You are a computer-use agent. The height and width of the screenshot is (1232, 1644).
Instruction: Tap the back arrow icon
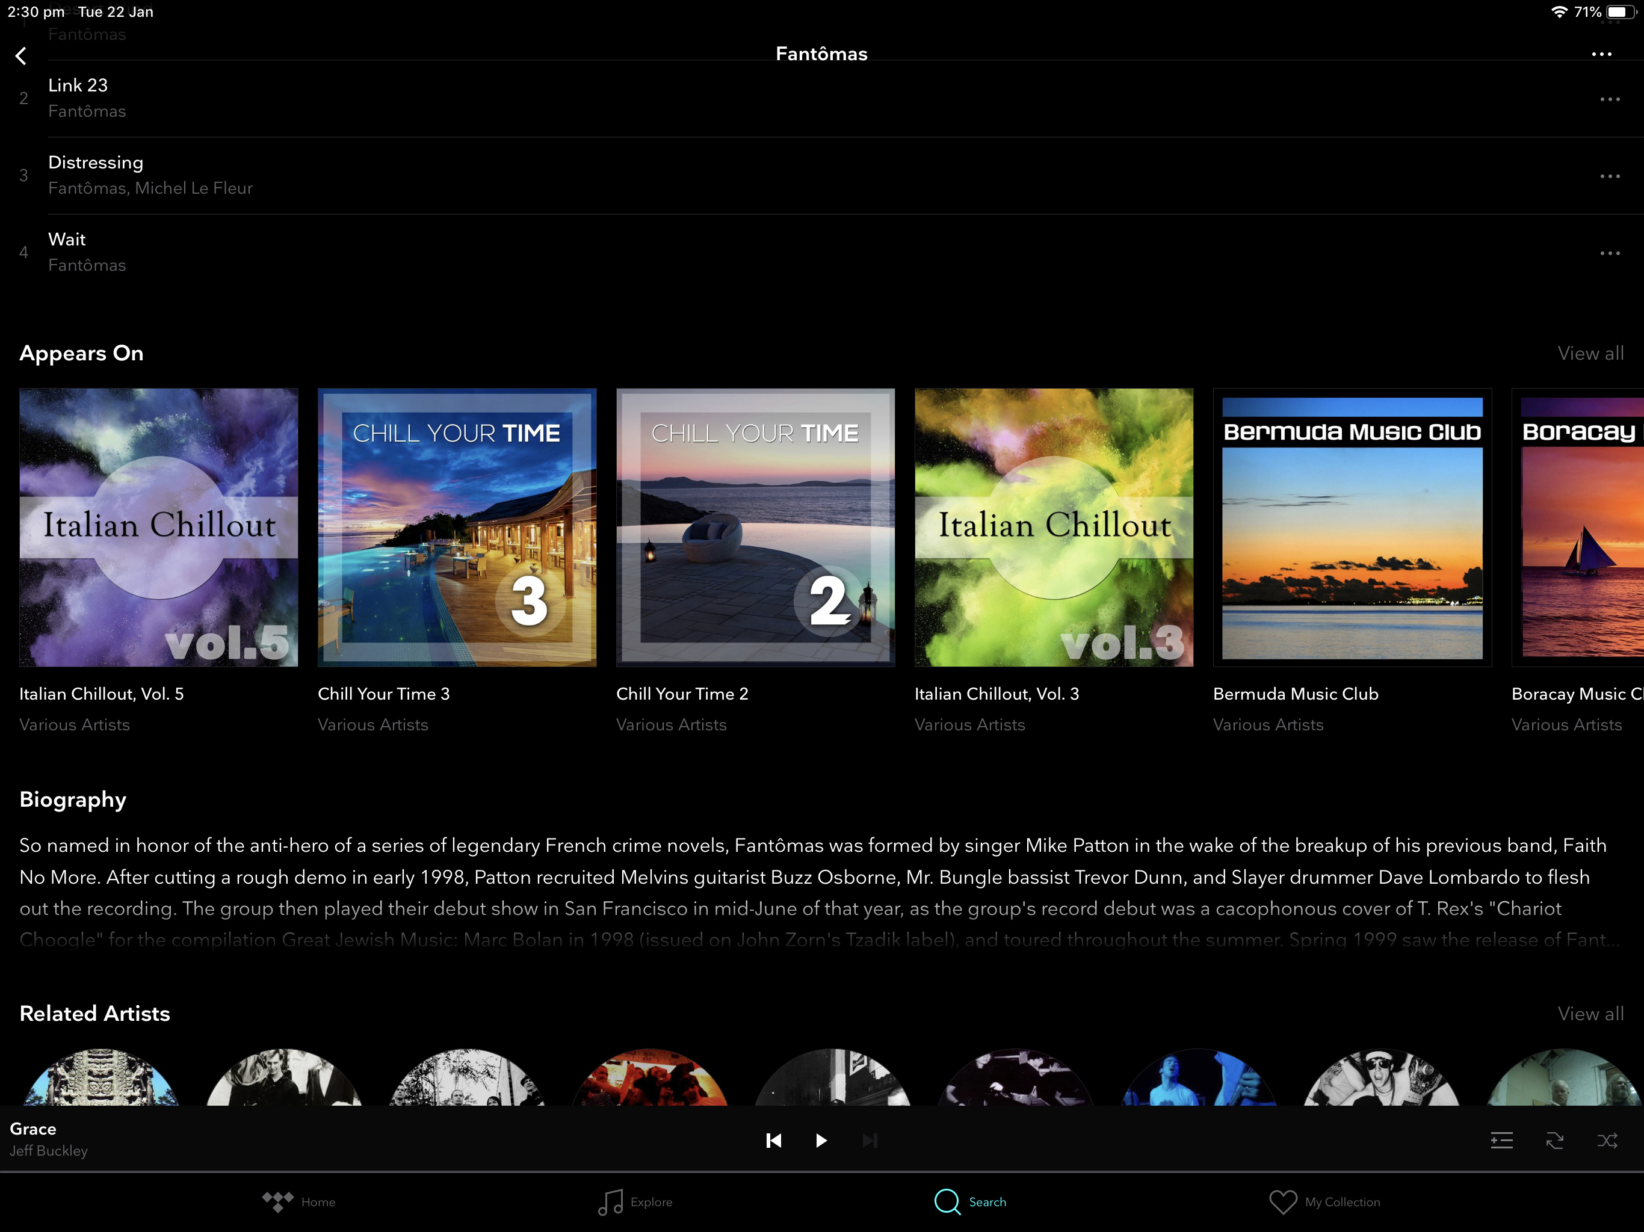pyautogui.click(x=21, y=56)
